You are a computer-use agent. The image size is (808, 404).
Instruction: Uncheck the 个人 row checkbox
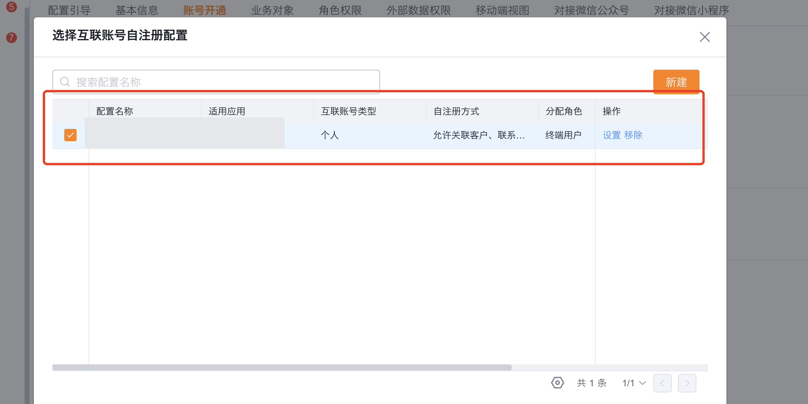pos(70,135)
